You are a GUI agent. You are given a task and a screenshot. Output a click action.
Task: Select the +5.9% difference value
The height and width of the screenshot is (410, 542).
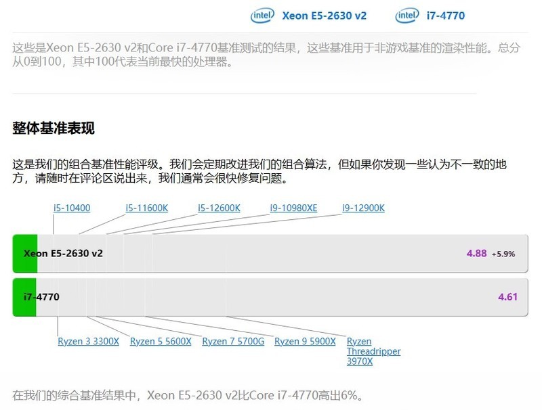[x=503, y=254]
